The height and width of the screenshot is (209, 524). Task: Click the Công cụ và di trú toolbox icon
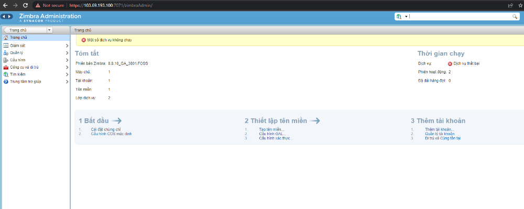pos(6,67)
